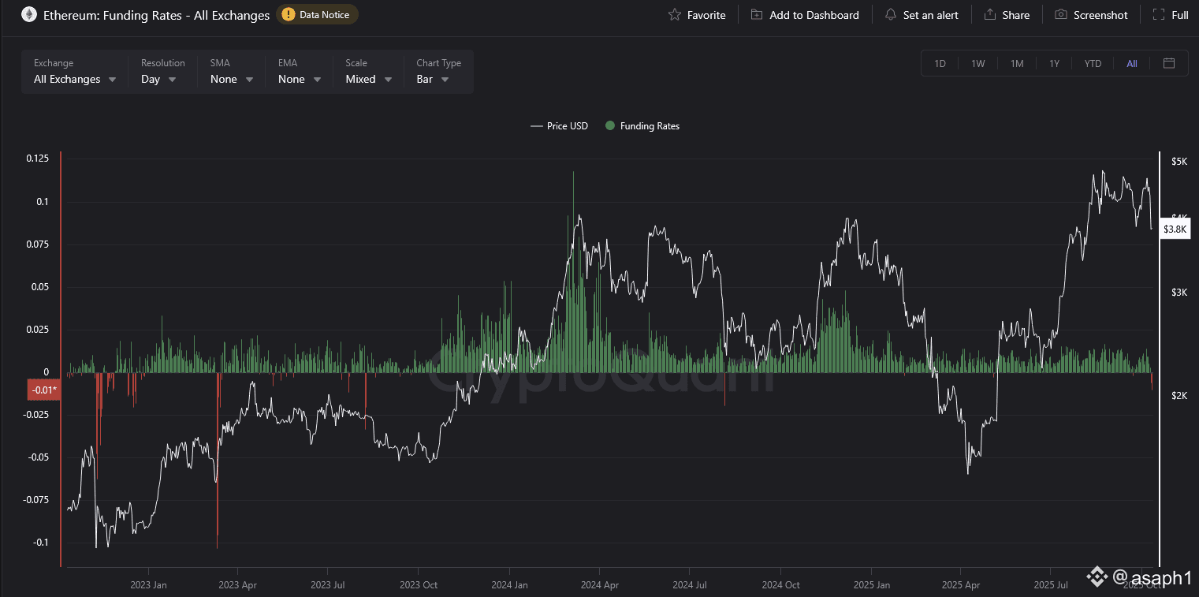Open the EMA None dropdown
The width and height of the screenshot is (1199, 597).
(300, 79)
